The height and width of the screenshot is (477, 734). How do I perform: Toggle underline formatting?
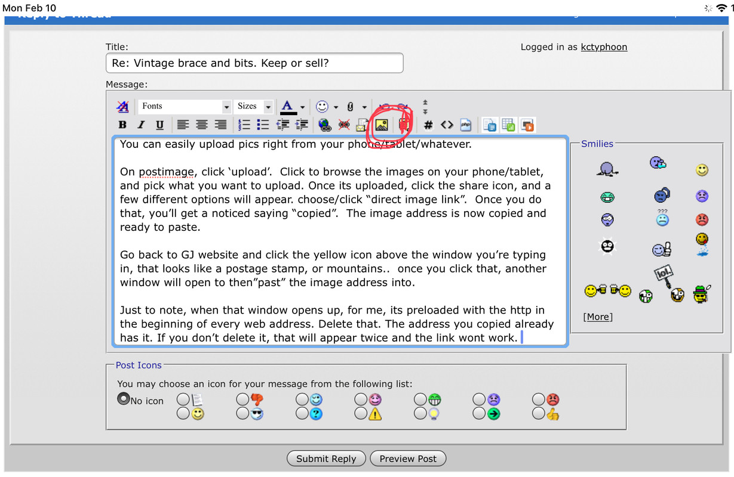tap(159, 125)
